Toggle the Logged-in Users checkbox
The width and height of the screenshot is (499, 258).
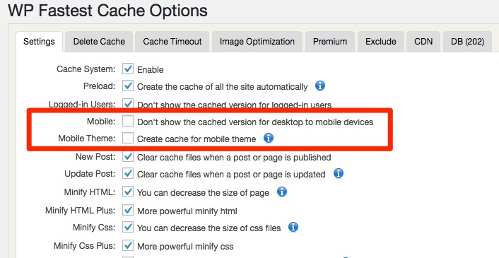[x=128, y=103]
